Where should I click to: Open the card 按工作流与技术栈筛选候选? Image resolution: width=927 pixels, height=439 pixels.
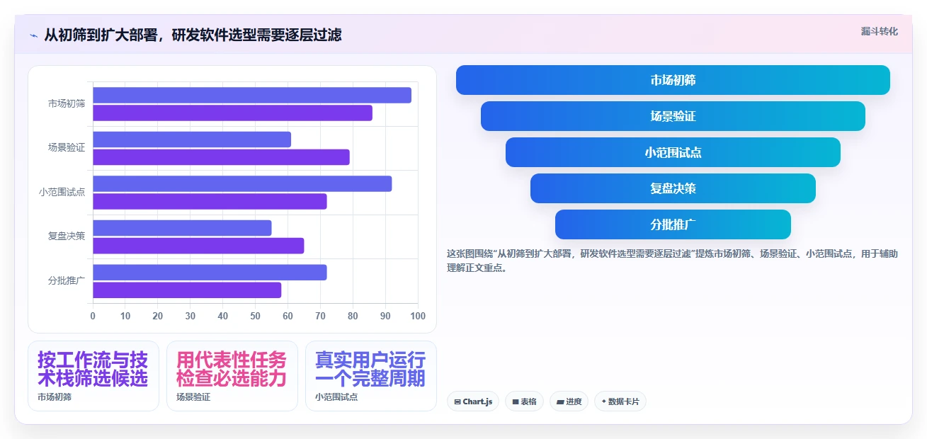pos(93,376)
